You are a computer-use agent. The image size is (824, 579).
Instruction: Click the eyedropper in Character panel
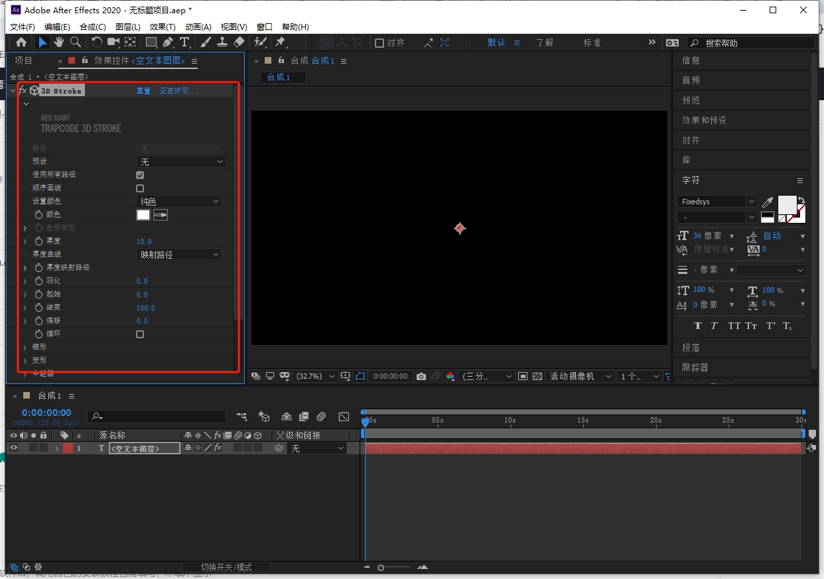click(x=768, y=202)
